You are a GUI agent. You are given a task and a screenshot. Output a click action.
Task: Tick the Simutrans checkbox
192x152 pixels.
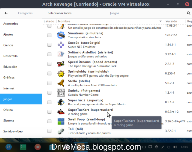(x=49, y=35)
